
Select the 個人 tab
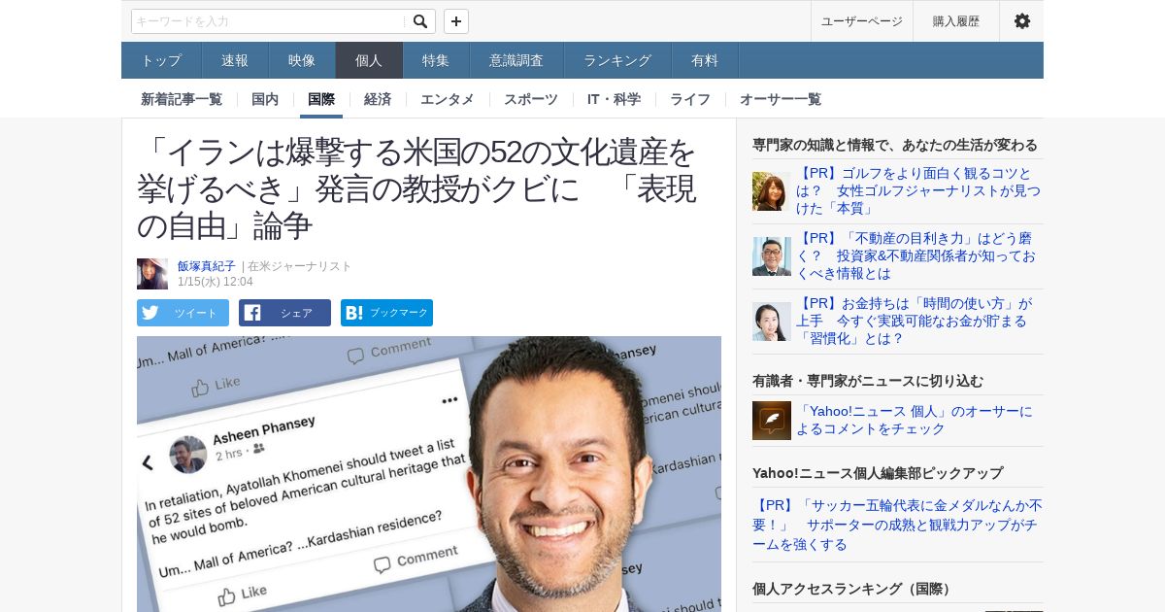[369, 60]
